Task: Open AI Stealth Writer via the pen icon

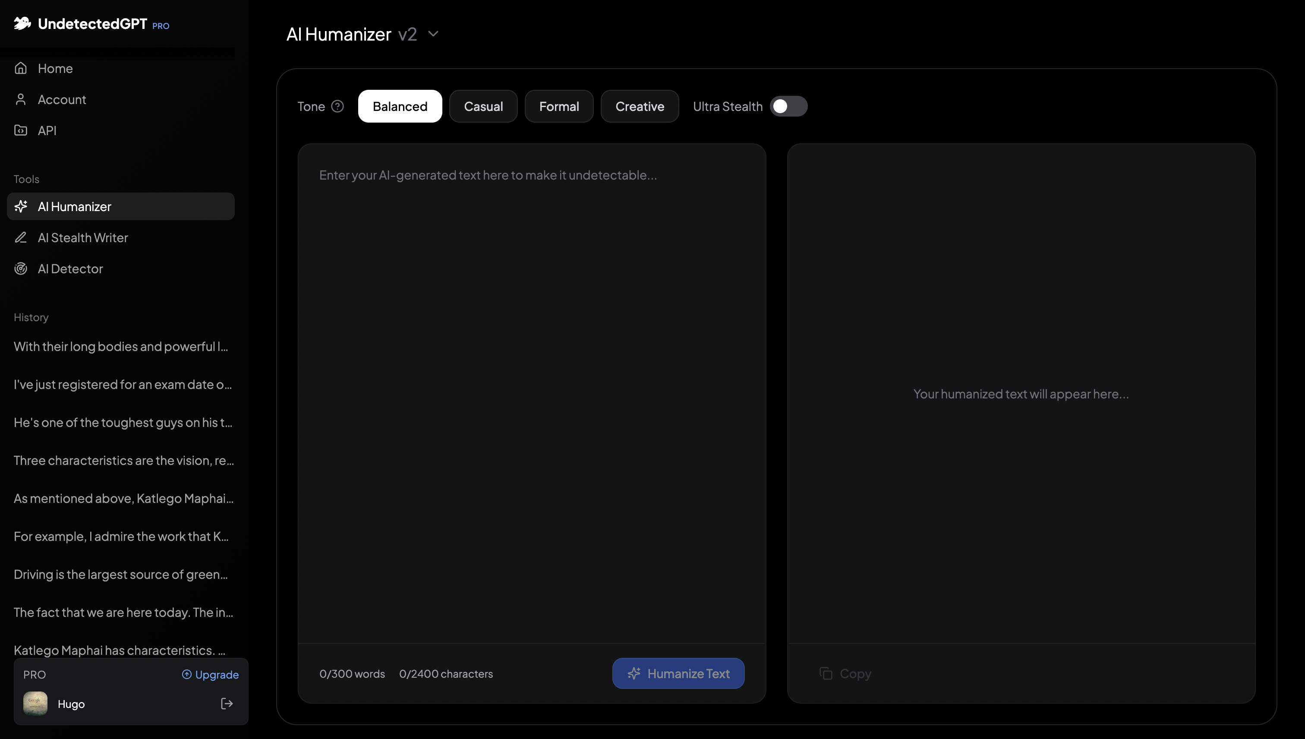Action: tap(21, 237)
